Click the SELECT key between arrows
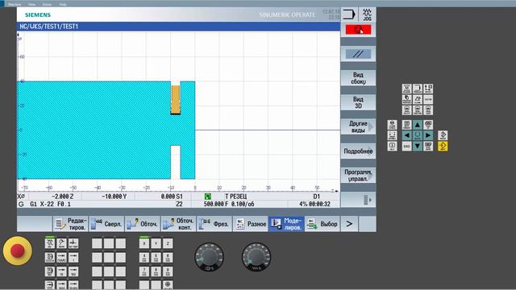The width and height of the screenshot is (516, 290). coord(418,135)
